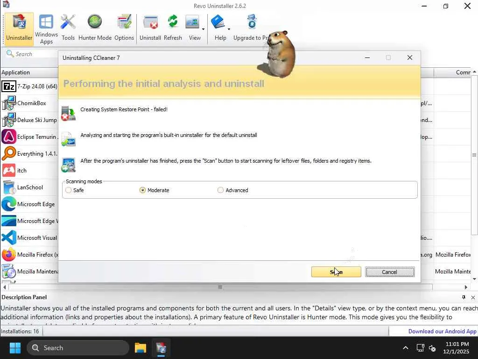Image resolution: width=478 pixels, height=359 pixels.
Task: Select the Advanced scanning mode
Action: point(220,190)
